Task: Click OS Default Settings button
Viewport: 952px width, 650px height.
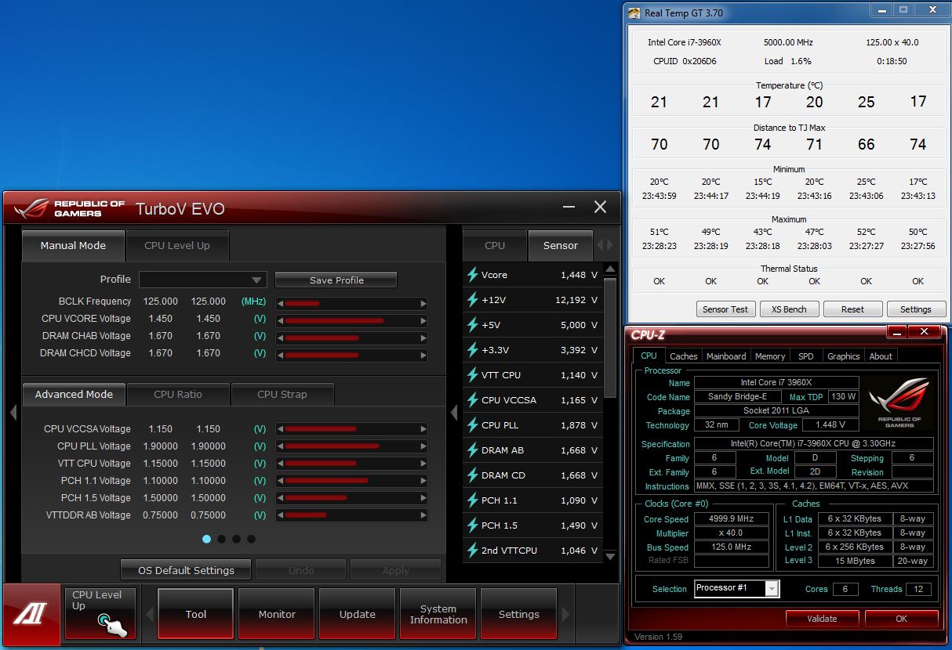Action: click(186, 570)
